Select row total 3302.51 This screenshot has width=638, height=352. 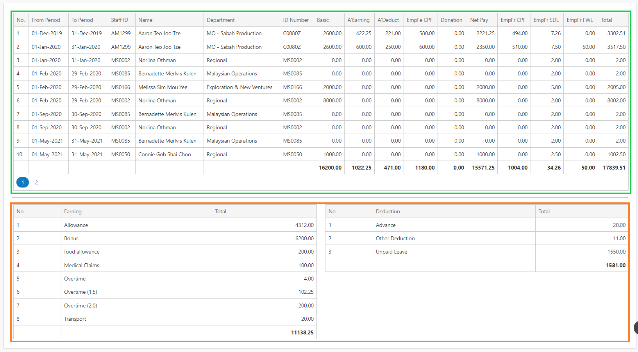click(x=617, y=33)
